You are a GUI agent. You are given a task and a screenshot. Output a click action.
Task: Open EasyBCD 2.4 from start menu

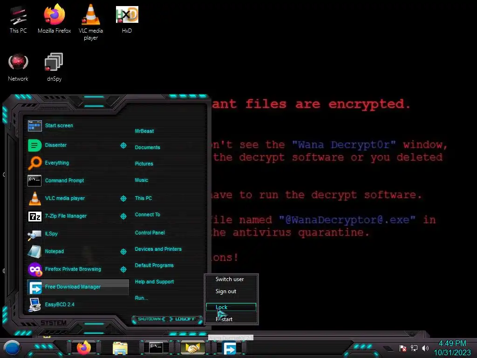78,304
